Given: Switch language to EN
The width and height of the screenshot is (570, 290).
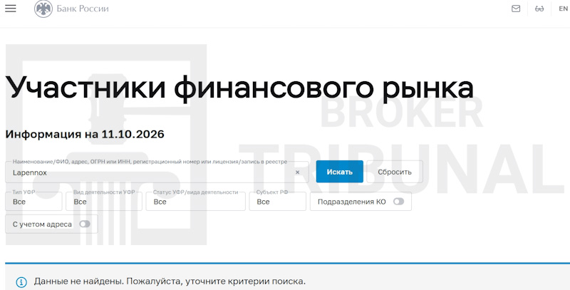Looking at the screenshot, I should click(x=563, y=9).
